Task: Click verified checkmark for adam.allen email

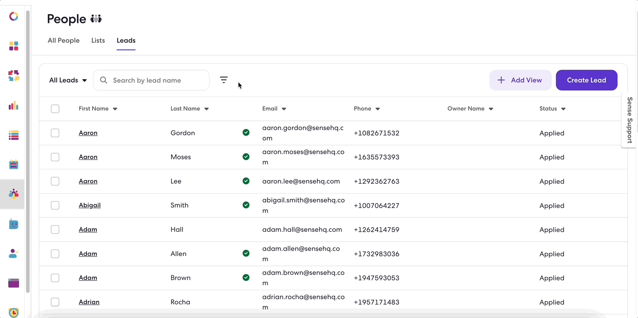Action: 246,253
